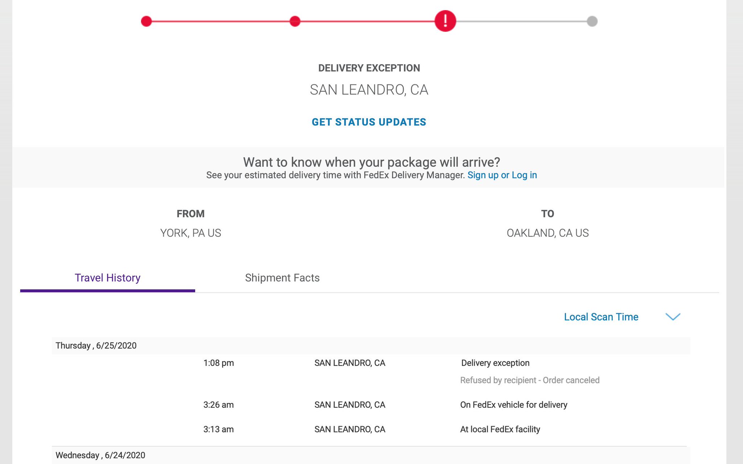
Task: Open the Local Scan Time dropdown
Action: pos(601,317)
